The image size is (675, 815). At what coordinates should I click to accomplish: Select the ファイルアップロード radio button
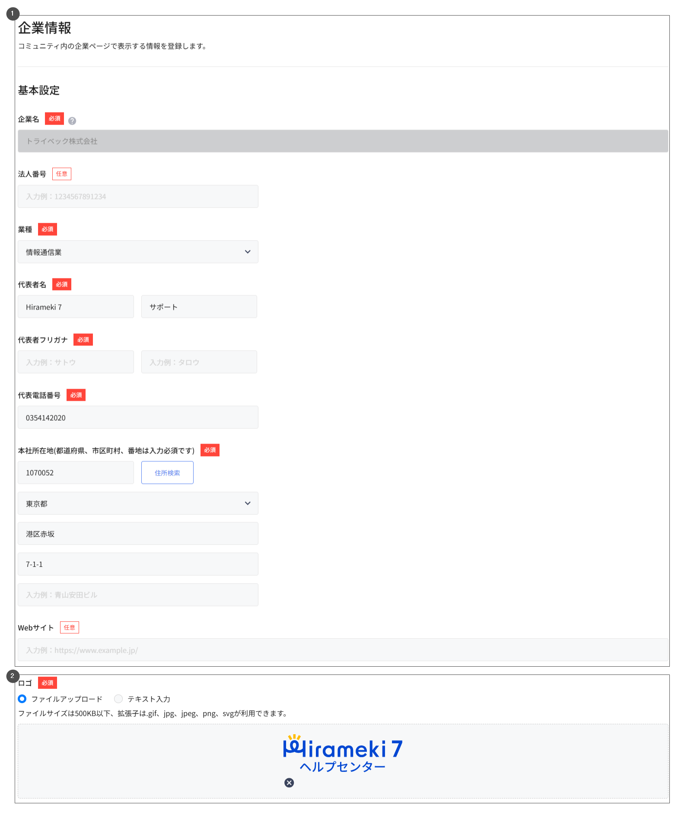pos(22,699)
